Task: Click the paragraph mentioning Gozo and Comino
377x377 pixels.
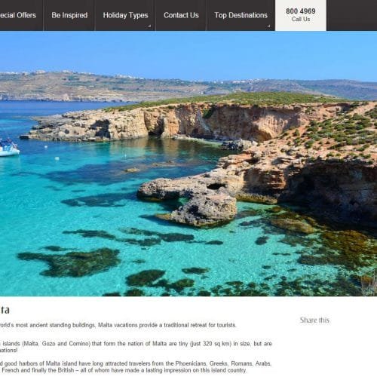Action: 136,347
